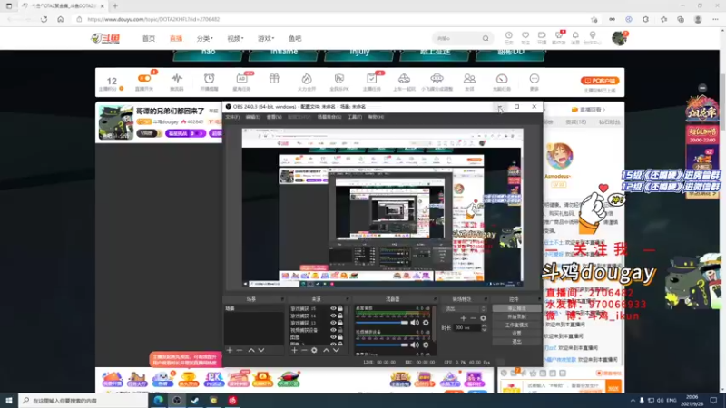Open the Douyu logo home link

pos(105,38)
